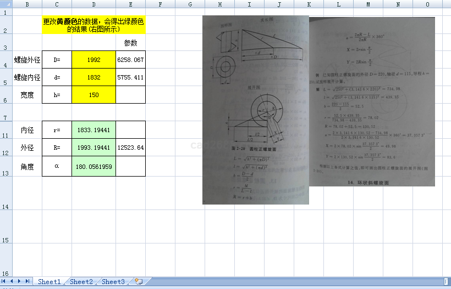Insert a new worksheet with the tab icon
This screenshot has width=451, height=289.
(x=139, y=281)
